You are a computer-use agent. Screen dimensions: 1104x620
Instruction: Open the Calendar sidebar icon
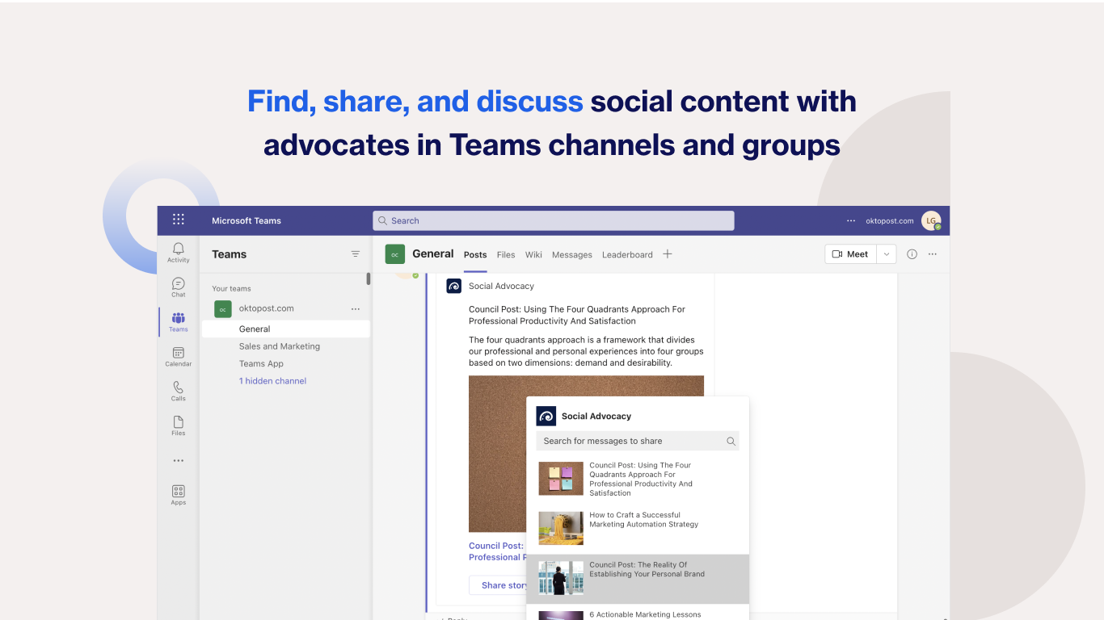tap(179, 356)
